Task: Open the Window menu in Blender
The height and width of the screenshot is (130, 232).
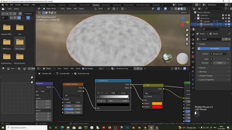Action: (x=26, y=5)
